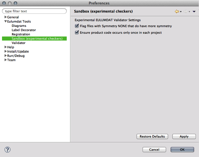The image size is (199, 157).
Task: Open the back history dropdown arrow
Action: [181, 12]
